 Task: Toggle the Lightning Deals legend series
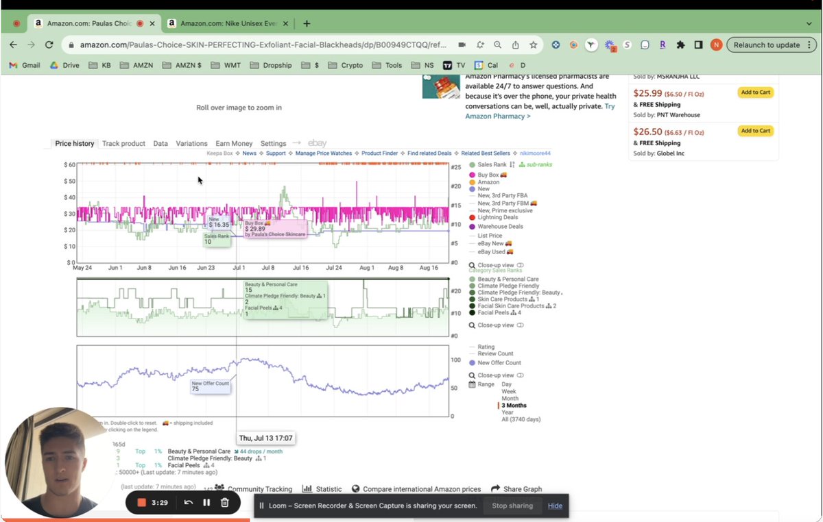(x=493, y=218)
